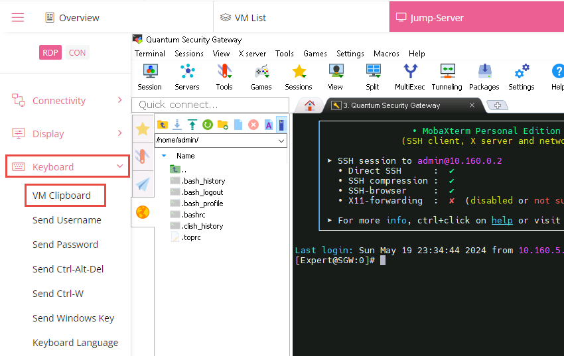Click the go to parent folder icon
The image size is (564, 356).
tap(163, 125)
